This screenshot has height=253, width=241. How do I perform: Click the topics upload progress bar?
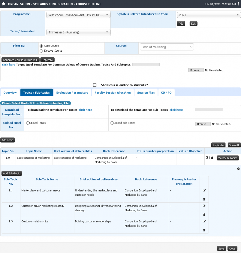209,110
